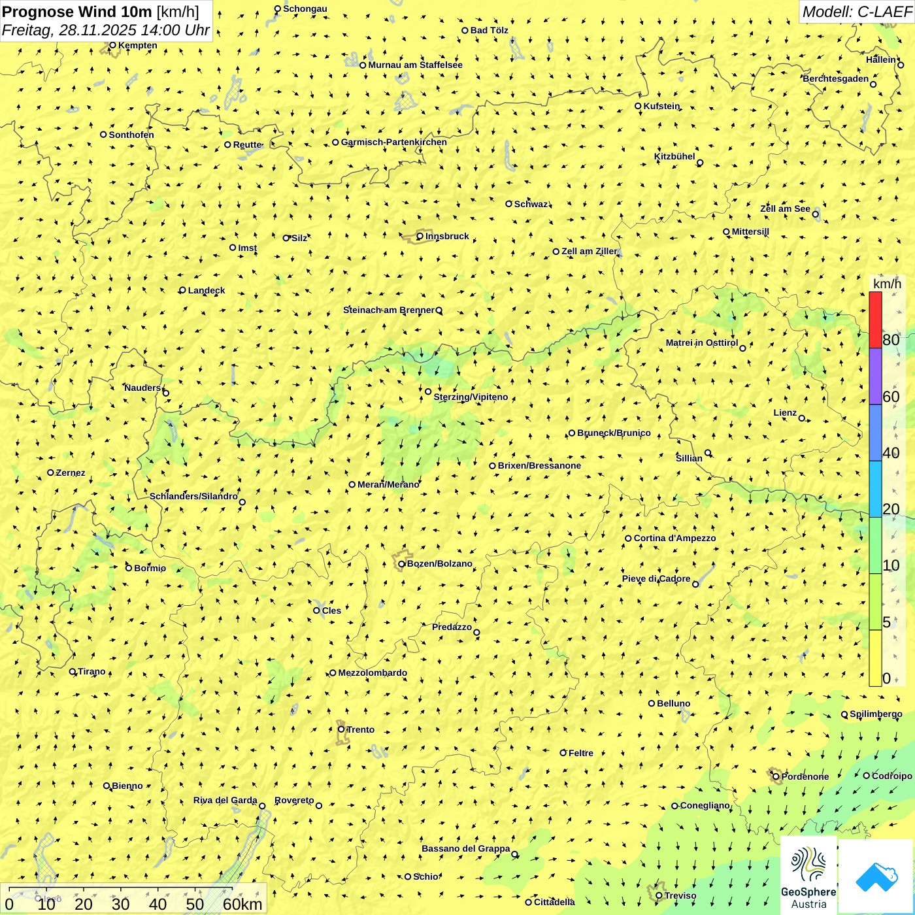The height and width of the screenshot is (915, 915).
Task: Click the Sillian city label
Action: pos(689,458)
